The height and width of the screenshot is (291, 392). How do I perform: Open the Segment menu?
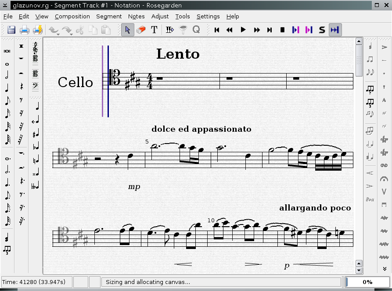point(109,16)
